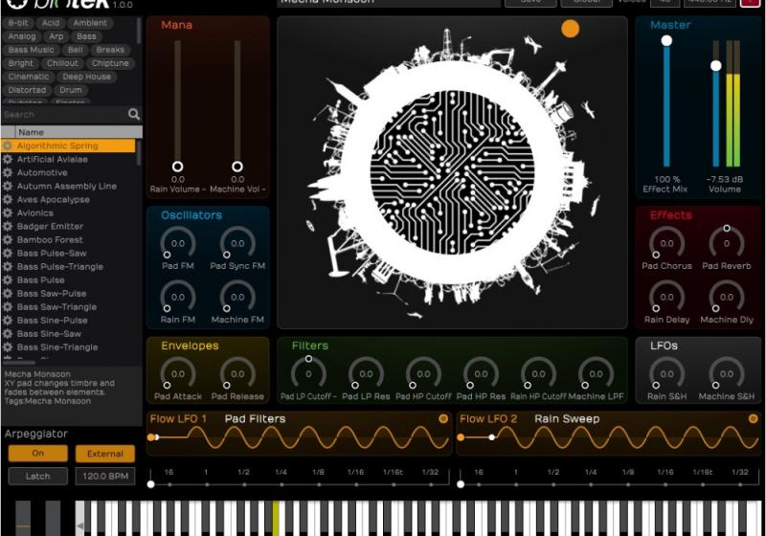Select the 8-bit tag filter

18,23
